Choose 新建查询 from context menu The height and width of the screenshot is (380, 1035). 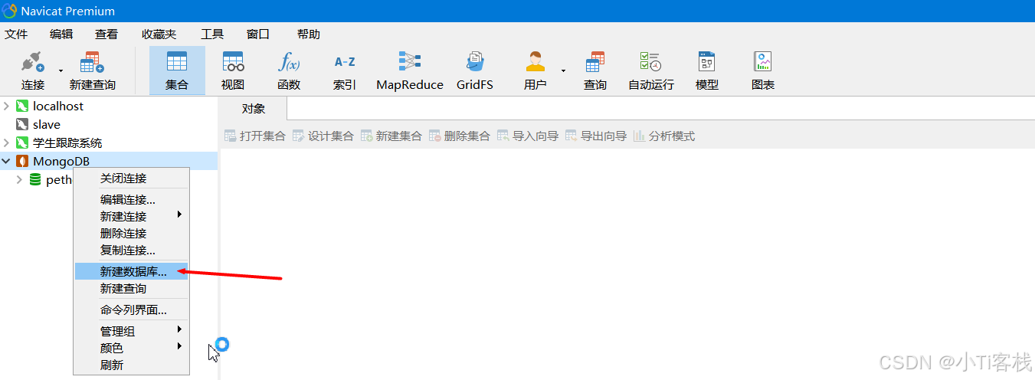click(x=131, y=288)
